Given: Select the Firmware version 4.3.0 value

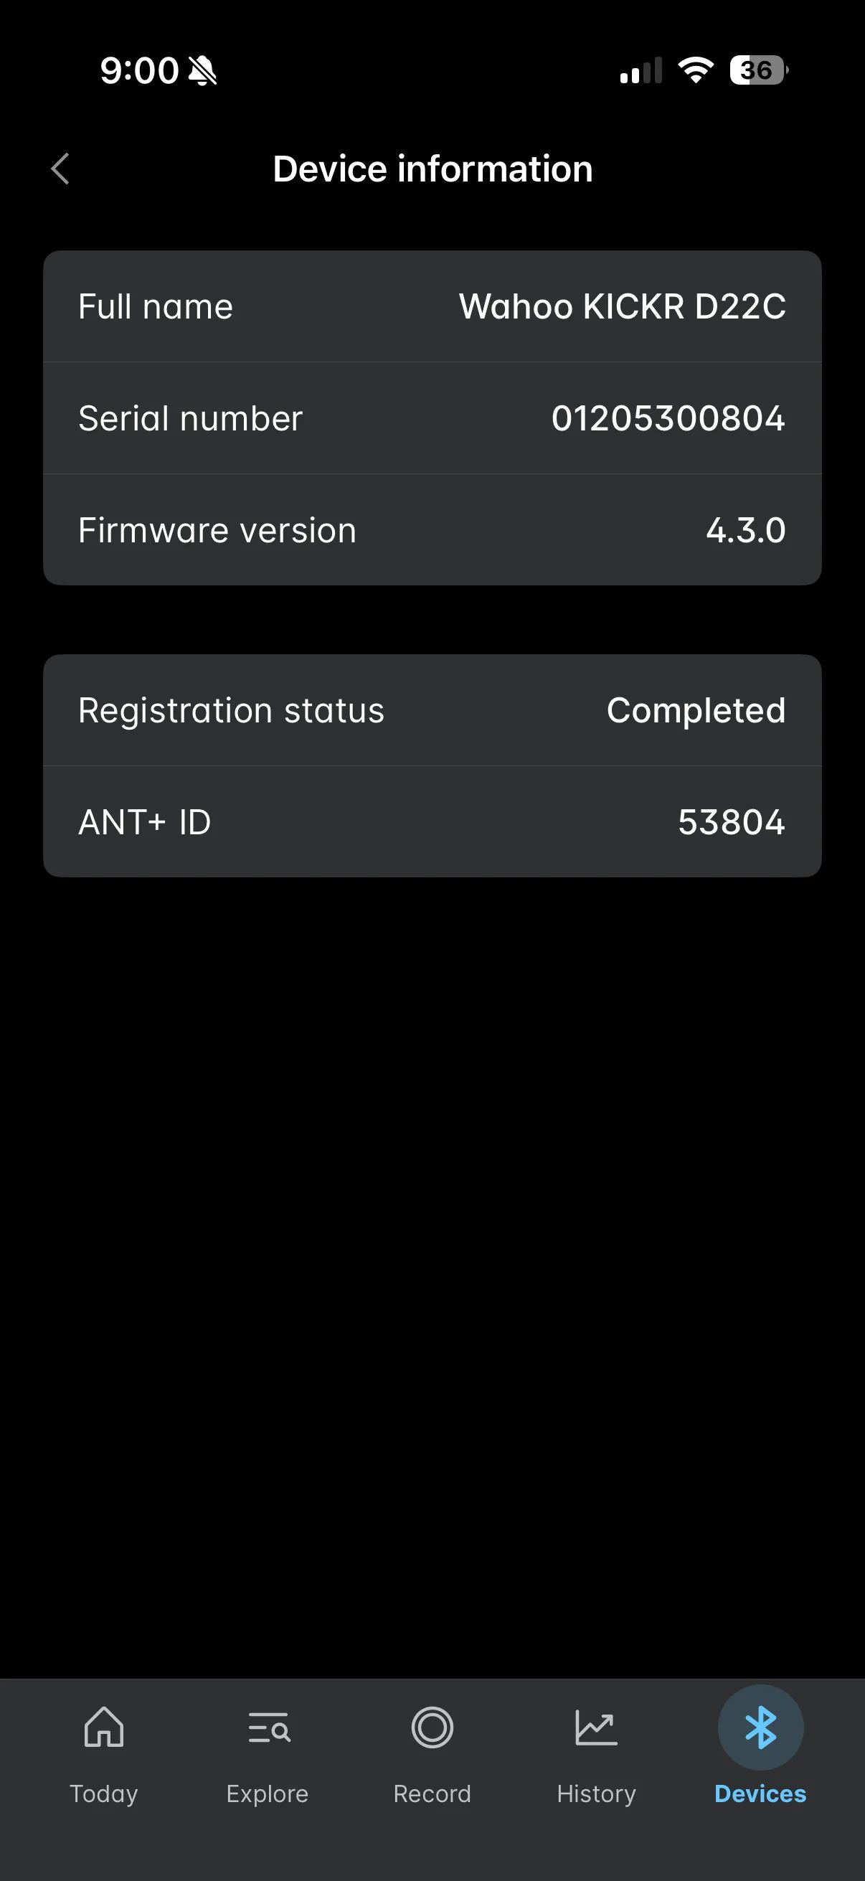Looking at the screenshot, I should tap(745, 530).
